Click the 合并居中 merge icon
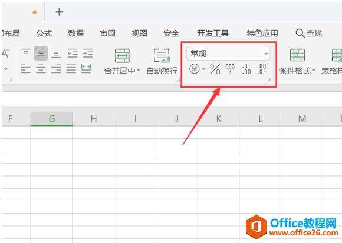Screen dimensions: 342x243 122,56
